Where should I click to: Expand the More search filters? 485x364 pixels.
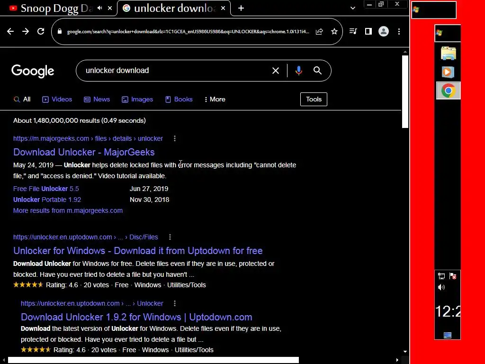(x=215, y=100)
